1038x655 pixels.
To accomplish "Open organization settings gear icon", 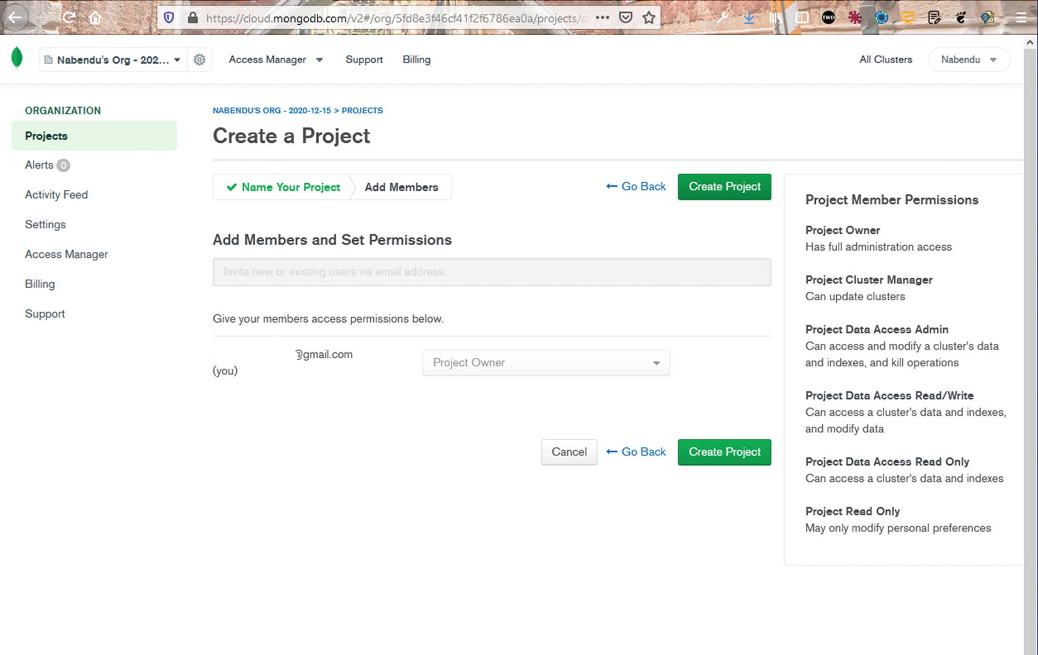I will (199, 59).
